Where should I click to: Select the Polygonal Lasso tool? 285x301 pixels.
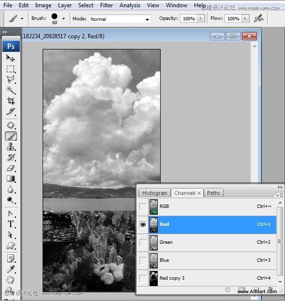(x=10, y=79)
